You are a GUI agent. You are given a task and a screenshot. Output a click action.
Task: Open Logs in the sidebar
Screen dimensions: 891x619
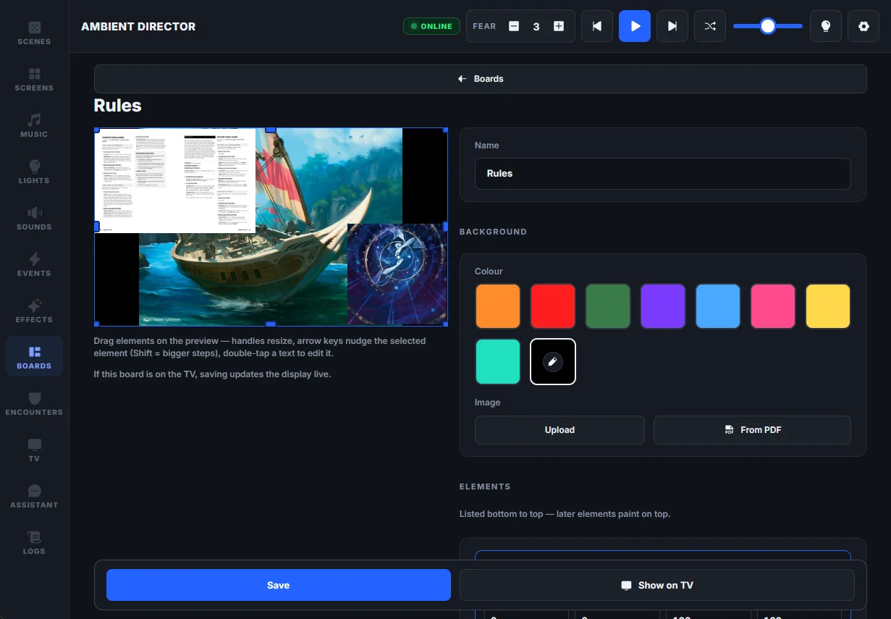coord(34,543)
